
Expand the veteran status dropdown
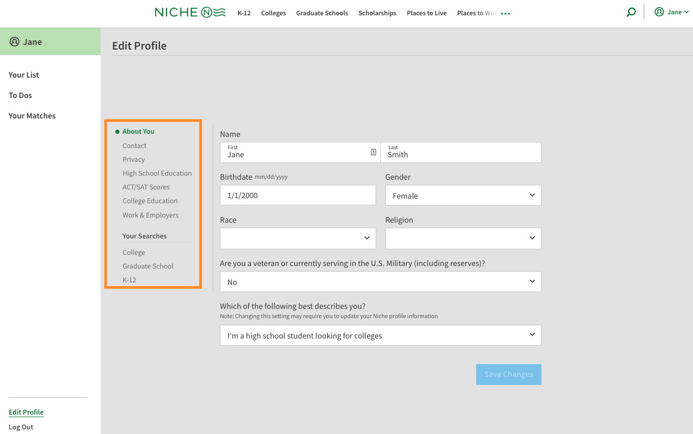point(380,282)
